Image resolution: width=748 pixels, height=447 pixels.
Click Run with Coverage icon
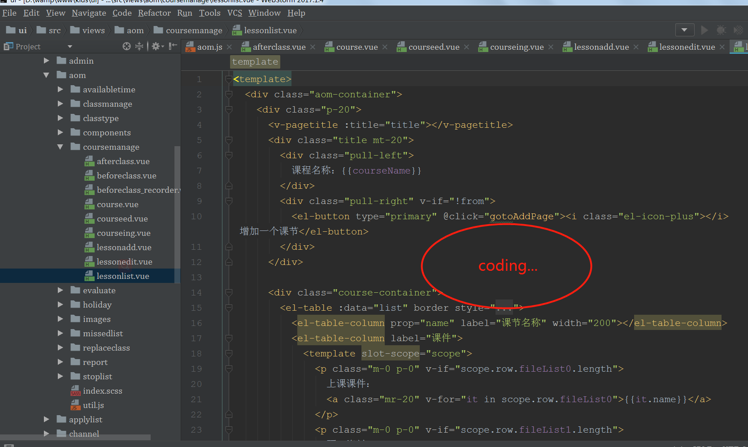[x=738, y=30]
